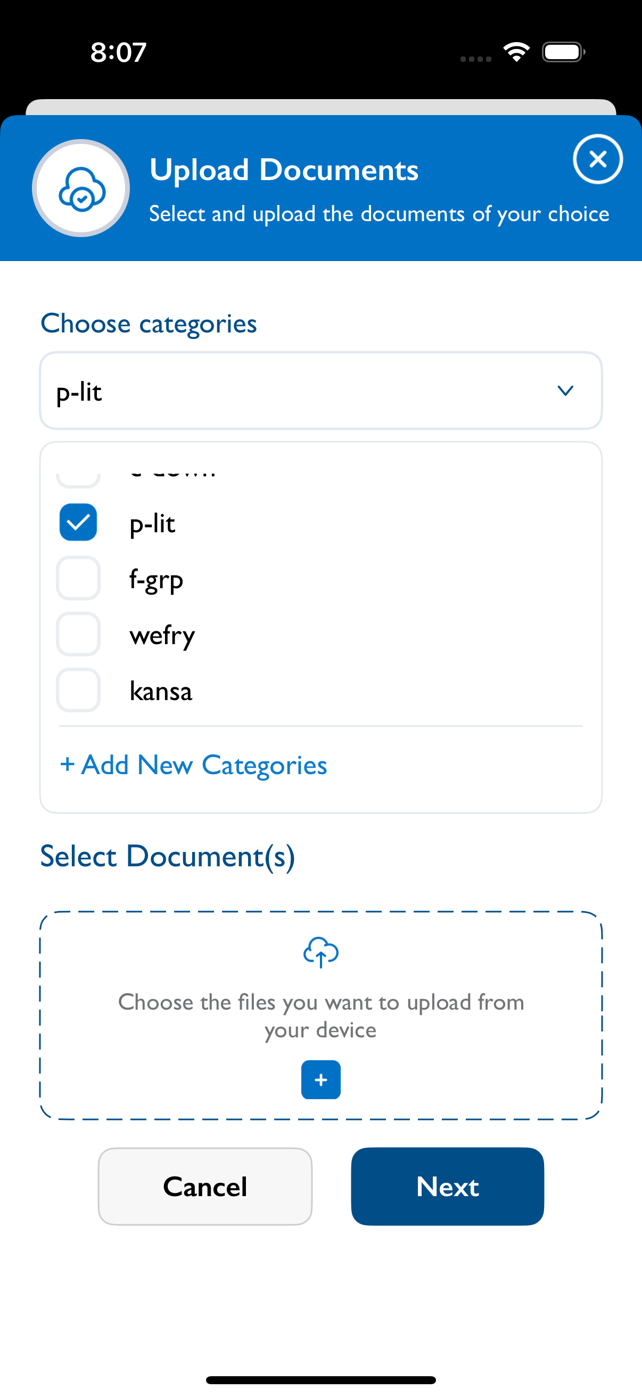Close the Upload Documents dialog

(598, 159)
